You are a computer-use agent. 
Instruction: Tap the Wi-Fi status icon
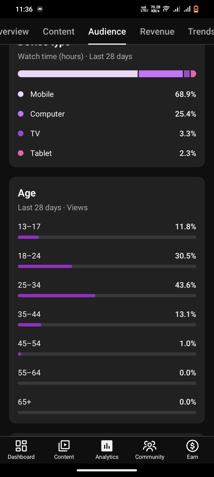(166, 9)
